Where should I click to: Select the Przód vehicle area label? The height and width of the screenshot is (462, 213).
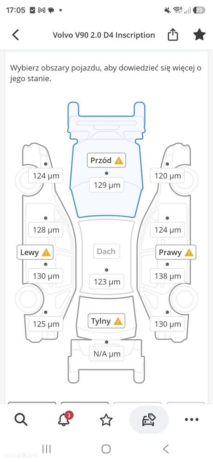coord(106,160)
